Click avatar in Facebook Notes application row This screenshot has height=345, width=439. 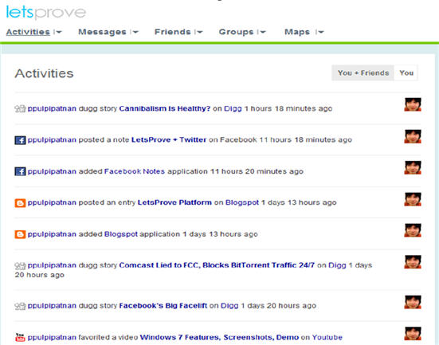(x=413, y=167)
